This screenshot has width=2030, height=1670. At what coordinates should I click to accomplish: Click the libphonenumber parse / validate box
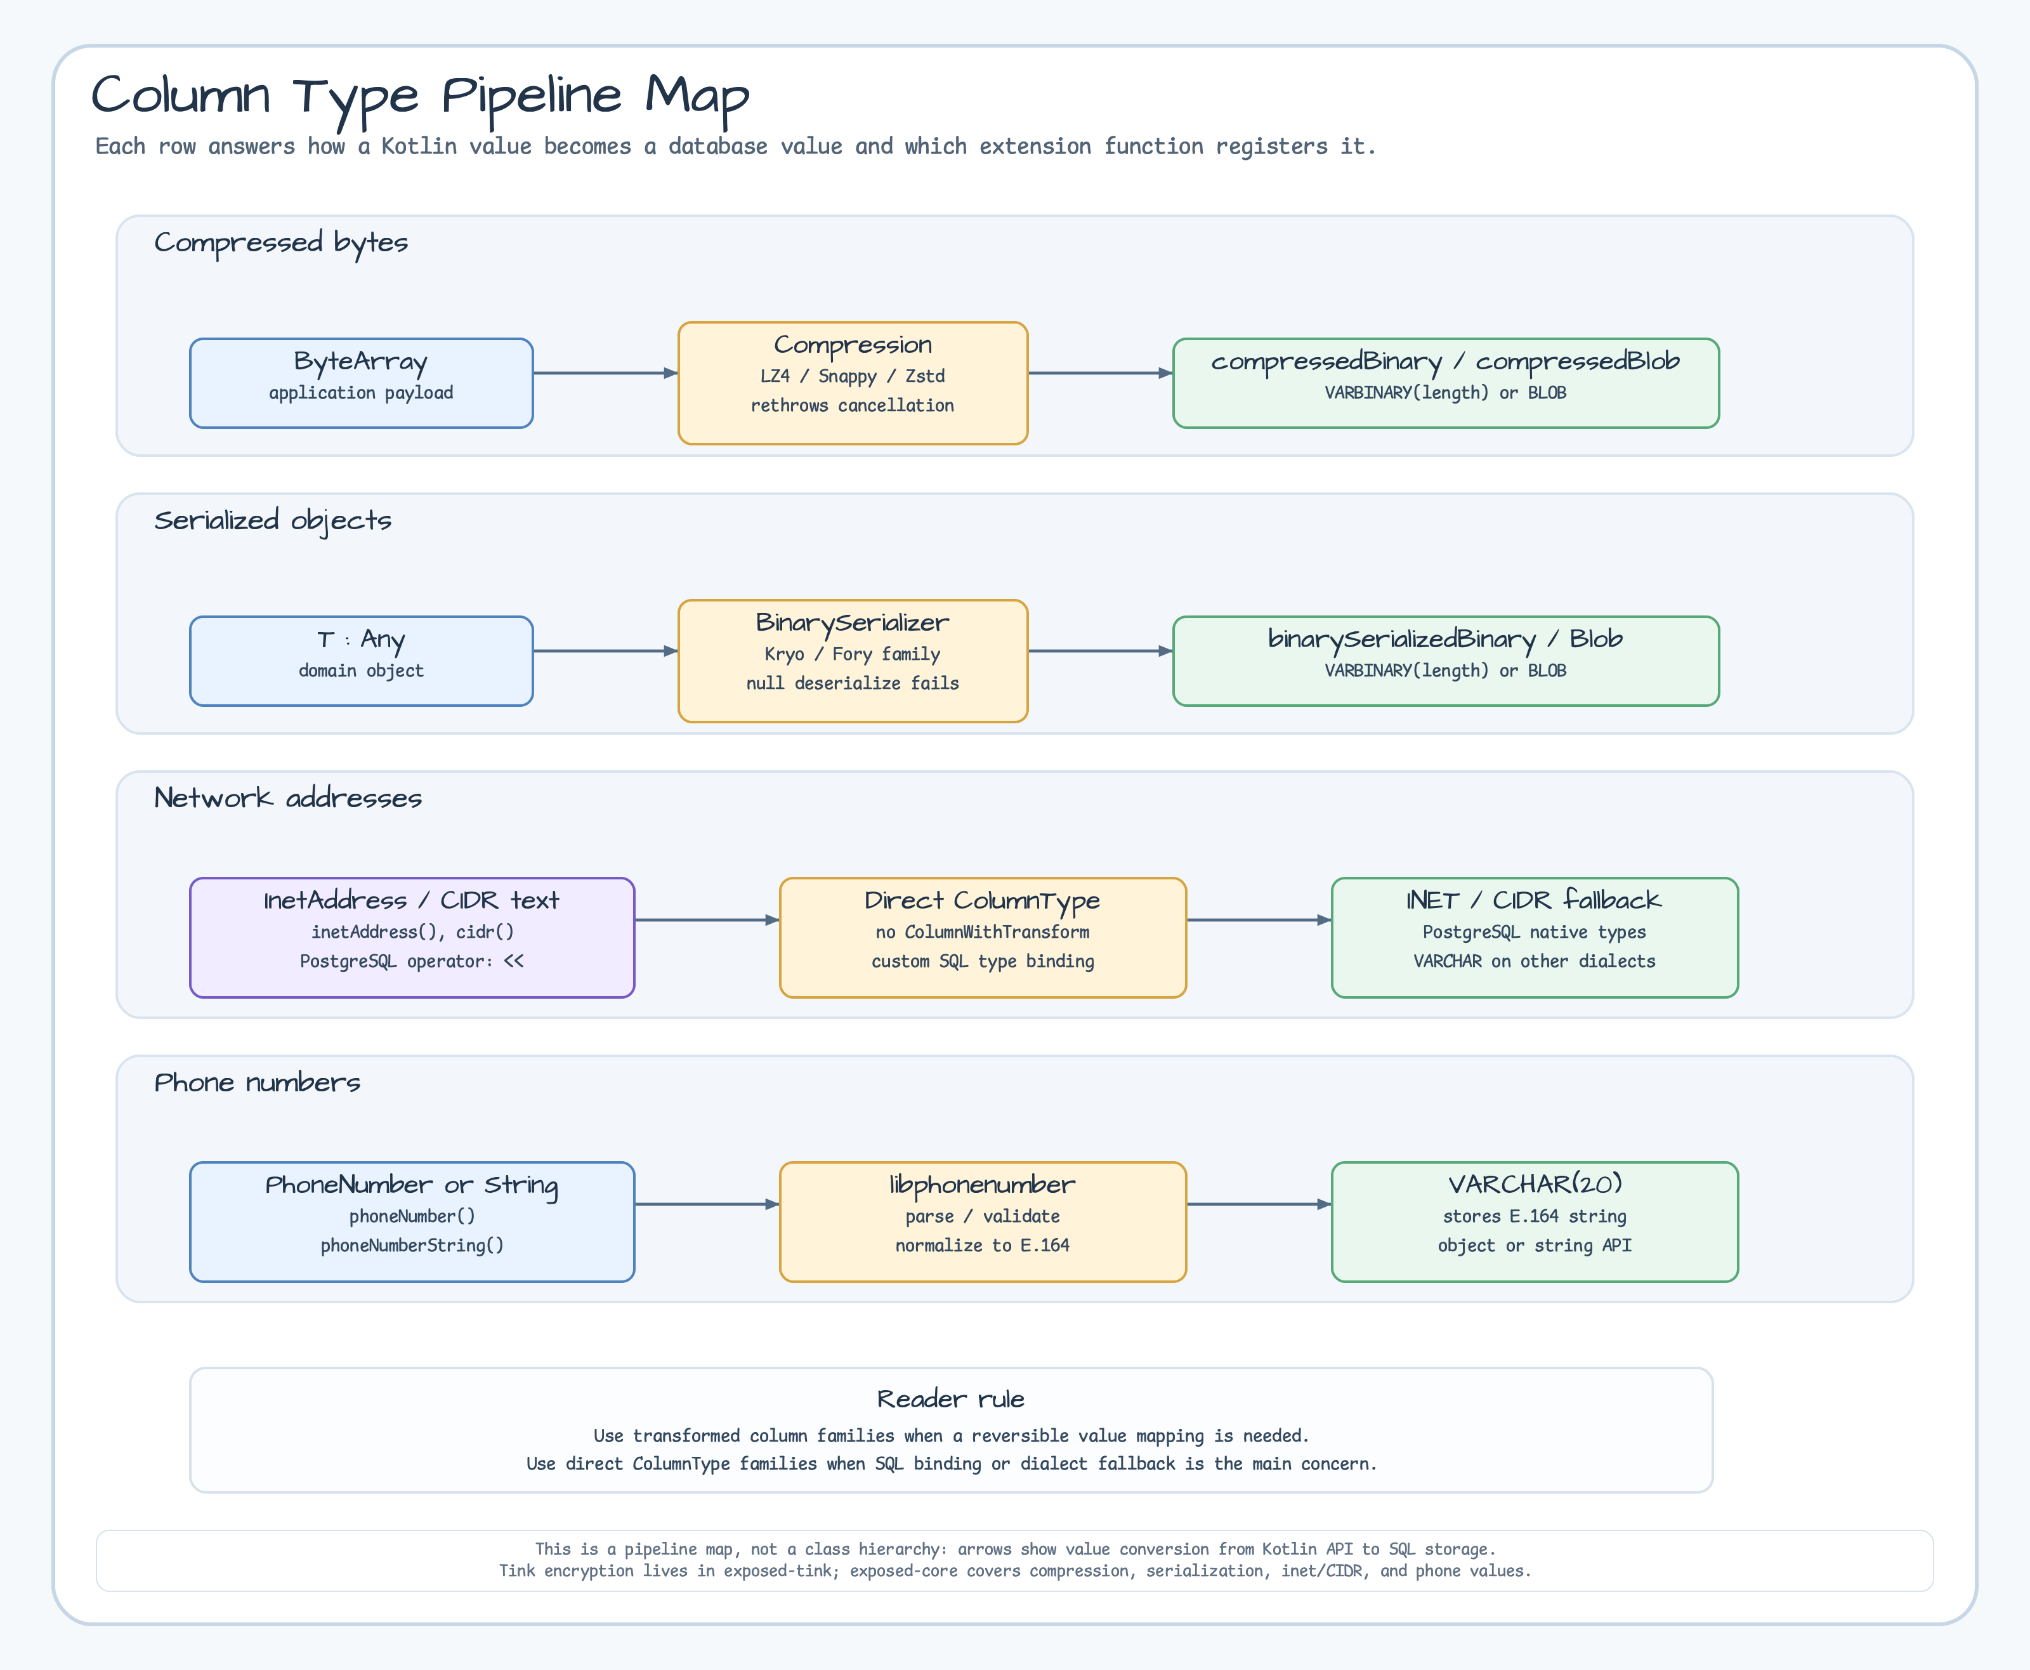(983, 1221)
